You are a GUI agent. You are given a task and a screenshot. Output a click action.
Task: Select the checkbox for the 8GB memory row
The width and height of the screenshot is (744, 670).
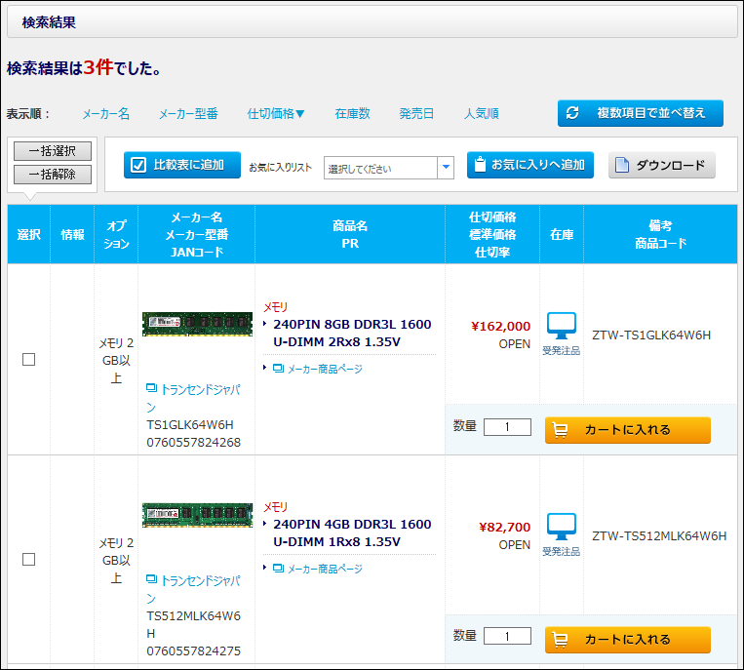(29, 359)
